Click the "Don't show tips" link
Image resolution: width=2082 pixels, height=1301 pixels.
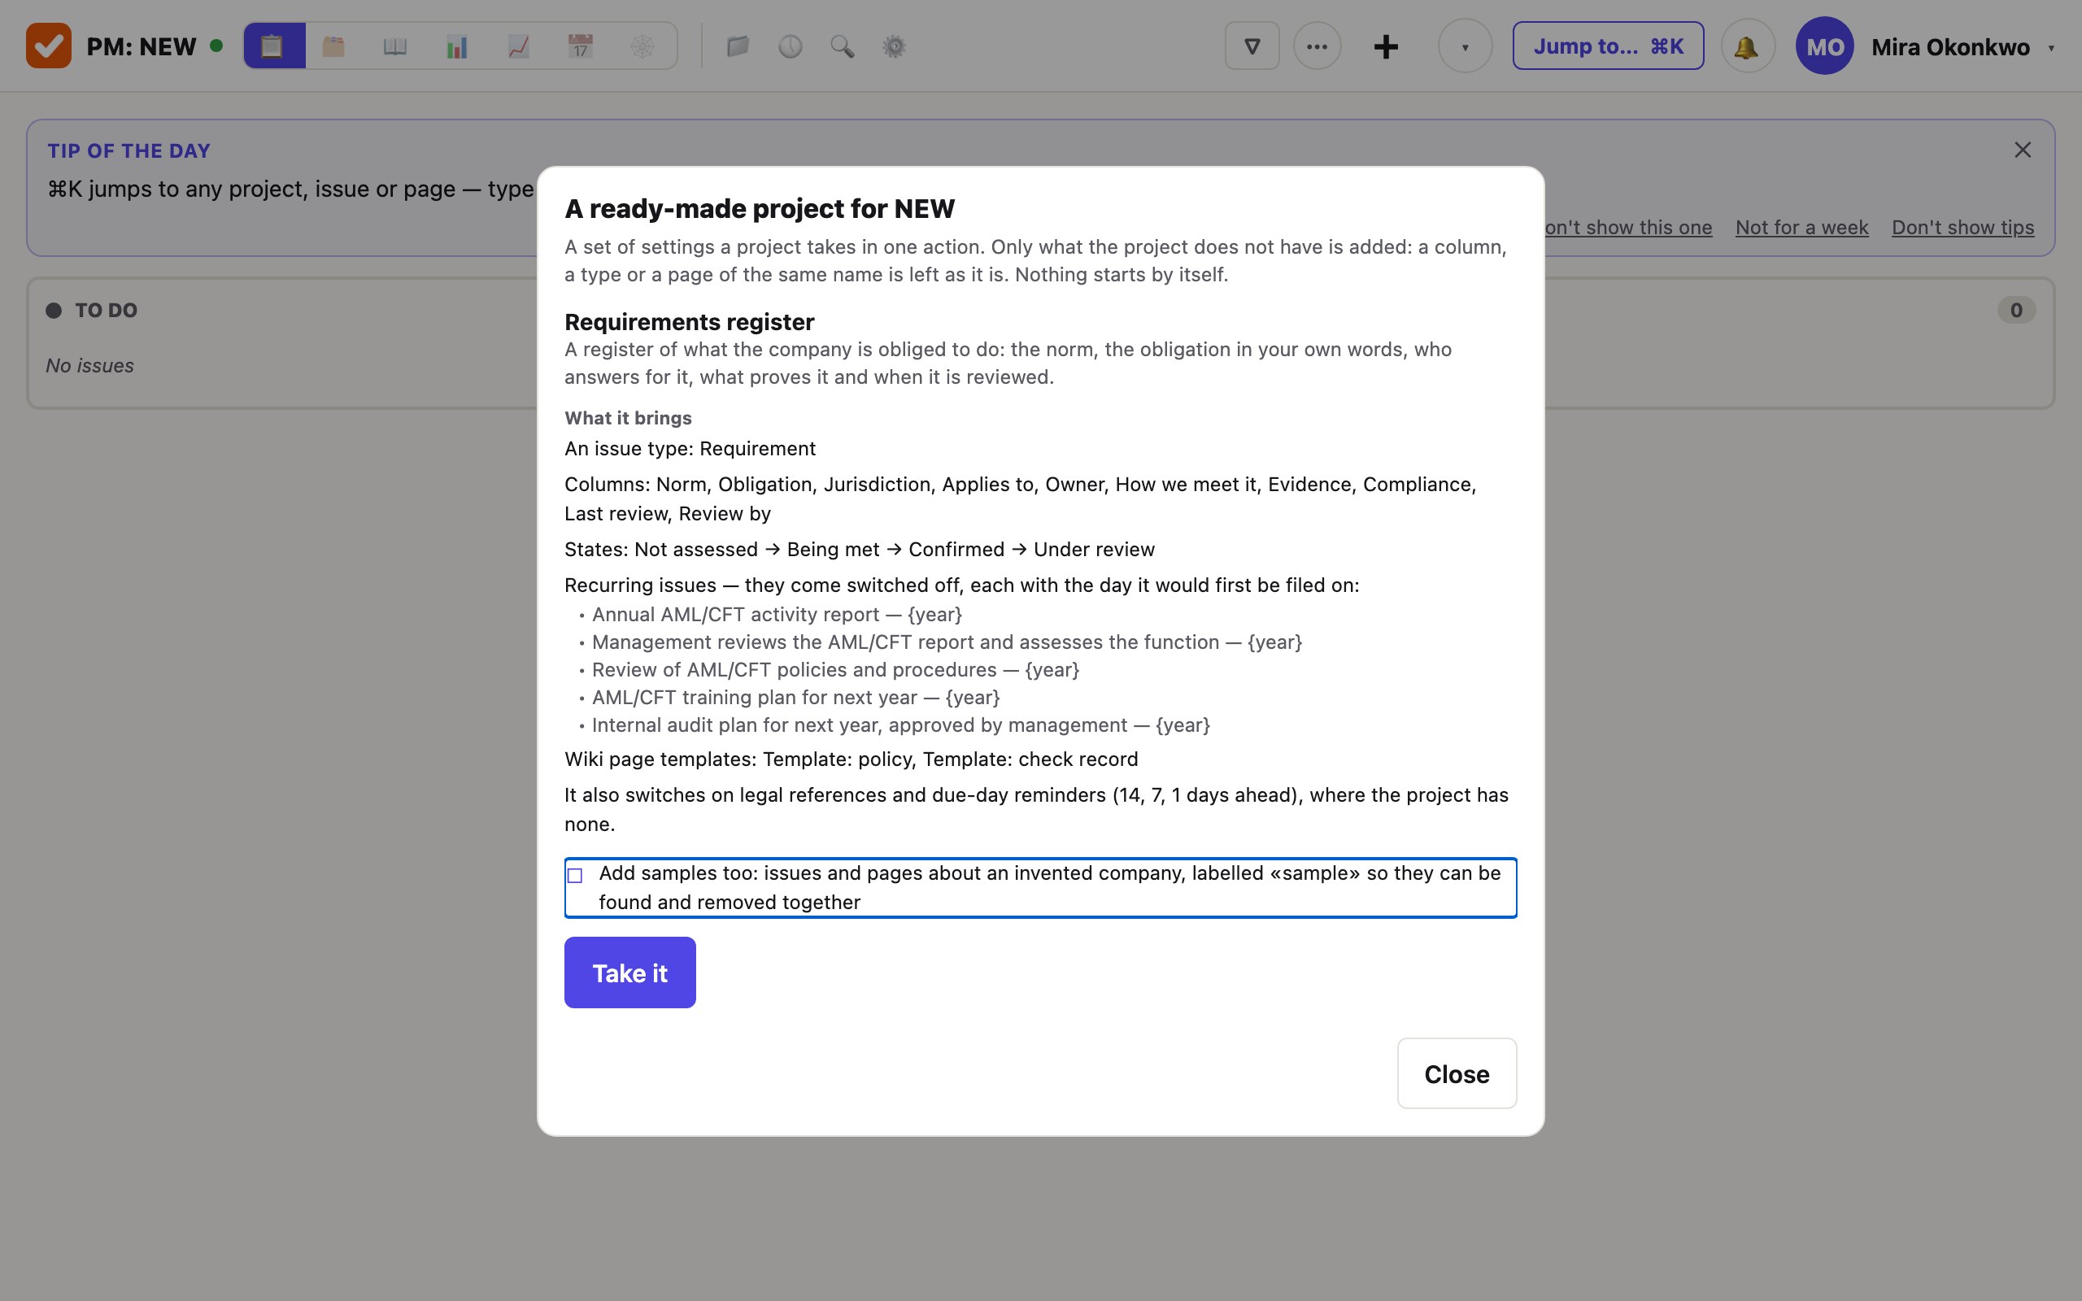tap(1962, 227)
